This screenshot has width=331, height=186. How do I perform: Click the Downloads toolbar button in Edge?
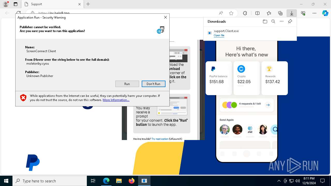pos(291,13)
